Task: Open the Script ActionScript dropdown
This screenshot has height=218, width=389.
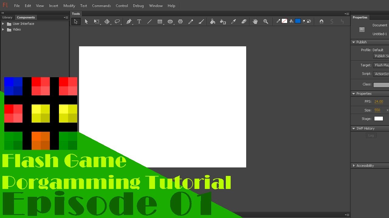Action: pos(381,74)
